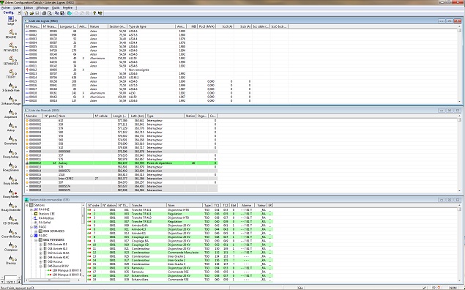Sort nodes by Nom column header

75,116
